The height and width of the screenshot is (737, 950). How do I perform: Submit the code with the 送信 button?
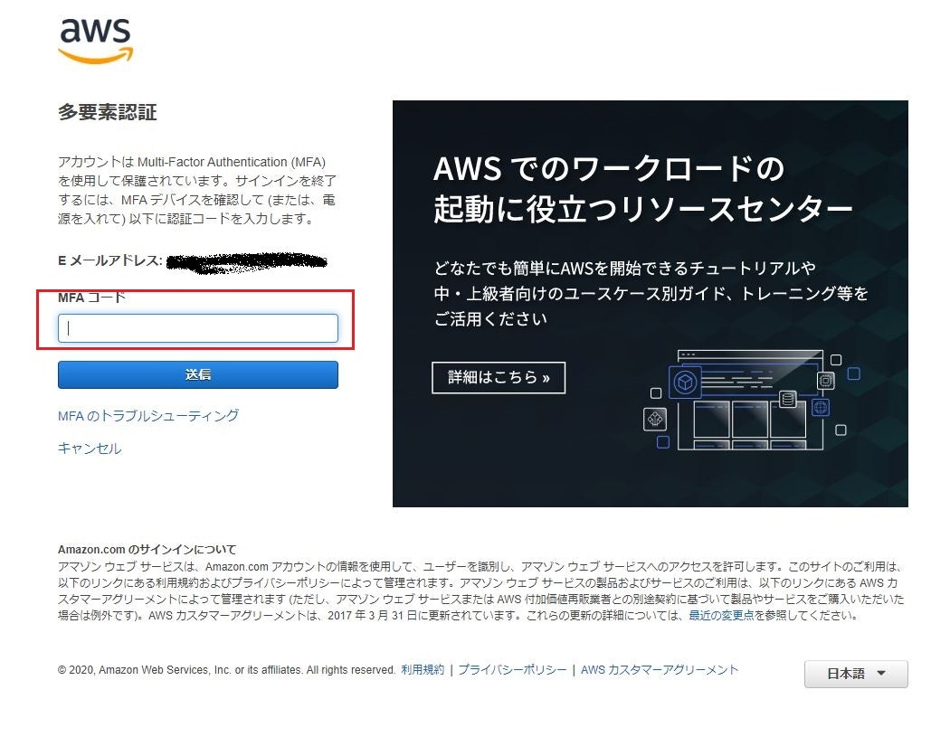(x=197, y=375)
